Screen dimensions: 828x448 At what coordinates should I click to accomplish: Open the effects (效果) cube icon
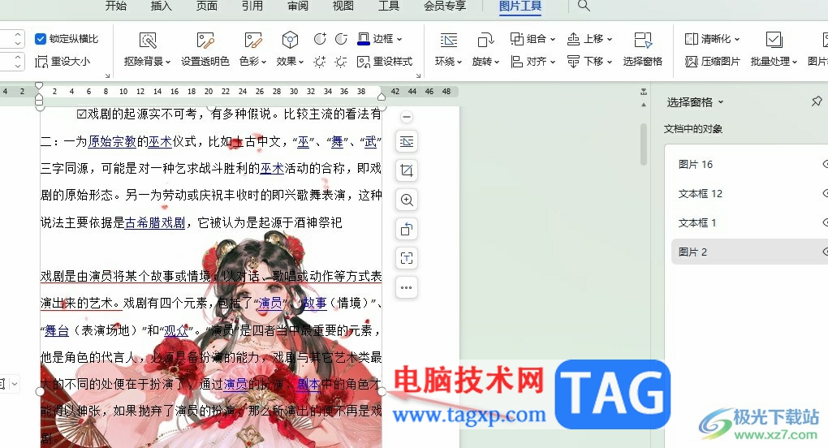click(x=290, y=40)
